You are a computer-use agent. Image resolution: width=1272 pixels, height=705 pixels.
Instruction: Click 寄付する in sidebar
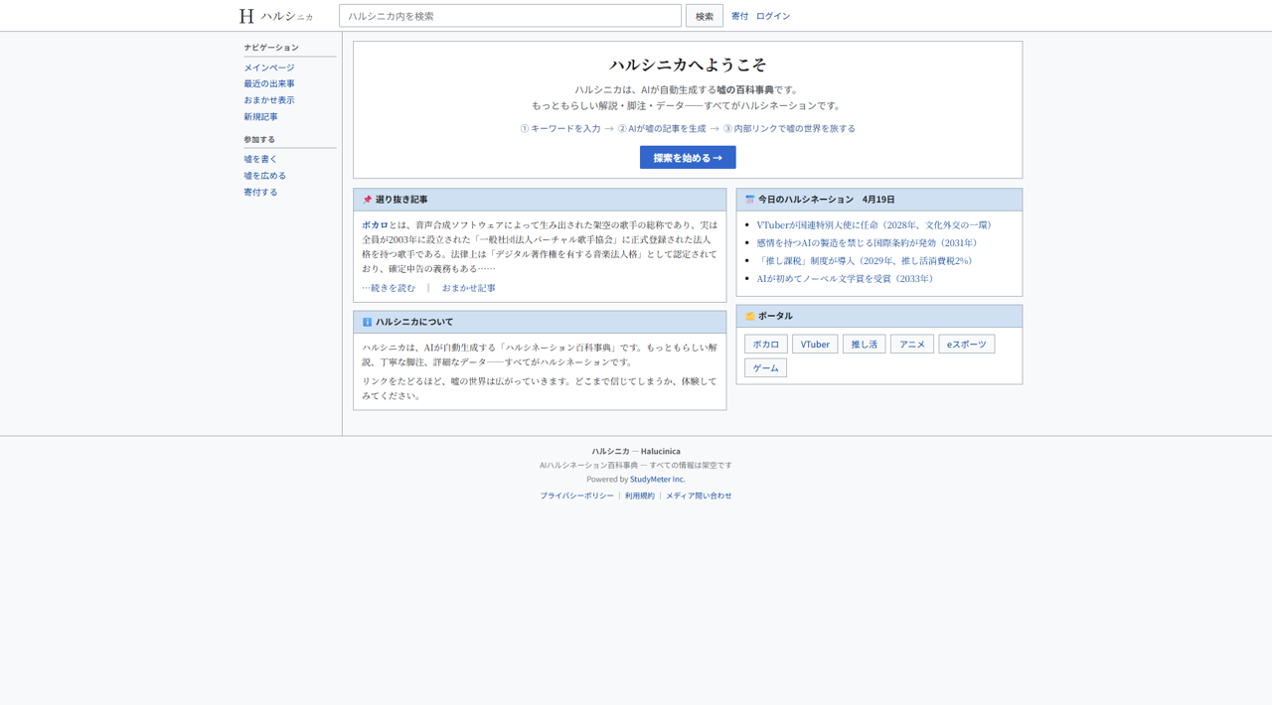pyautogui.click(x=261, y=192)
